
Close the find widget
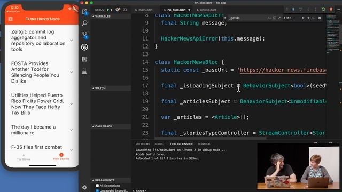[320, 18]
